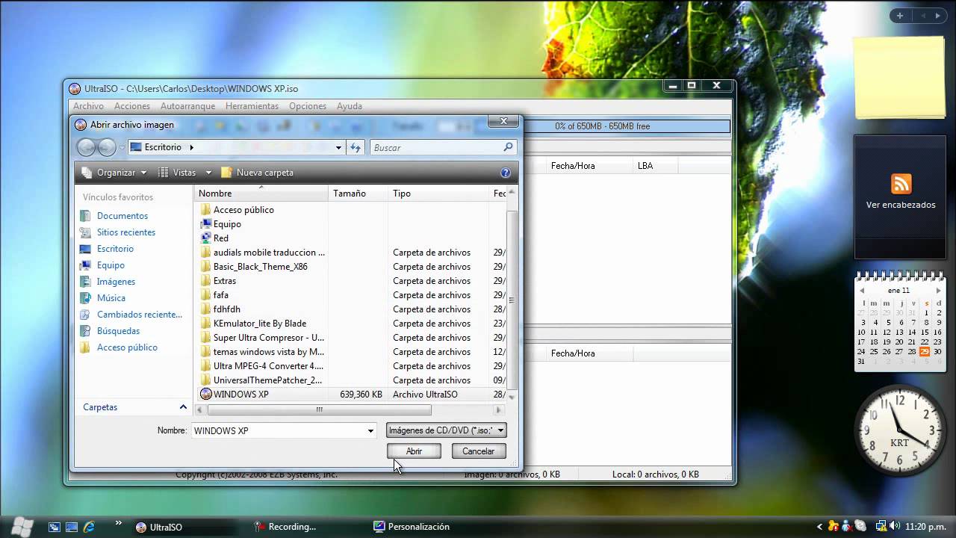Image resolution: width=956 pixels, height=538 pixels.
Task: Click the Abrir button
Action: [414, 451]
